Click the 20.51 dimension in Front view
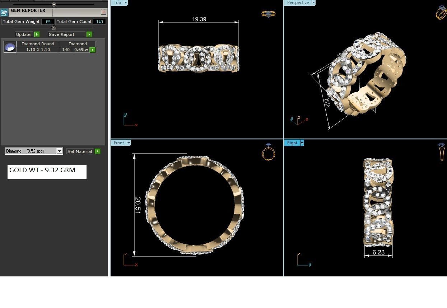 [138, 205]
